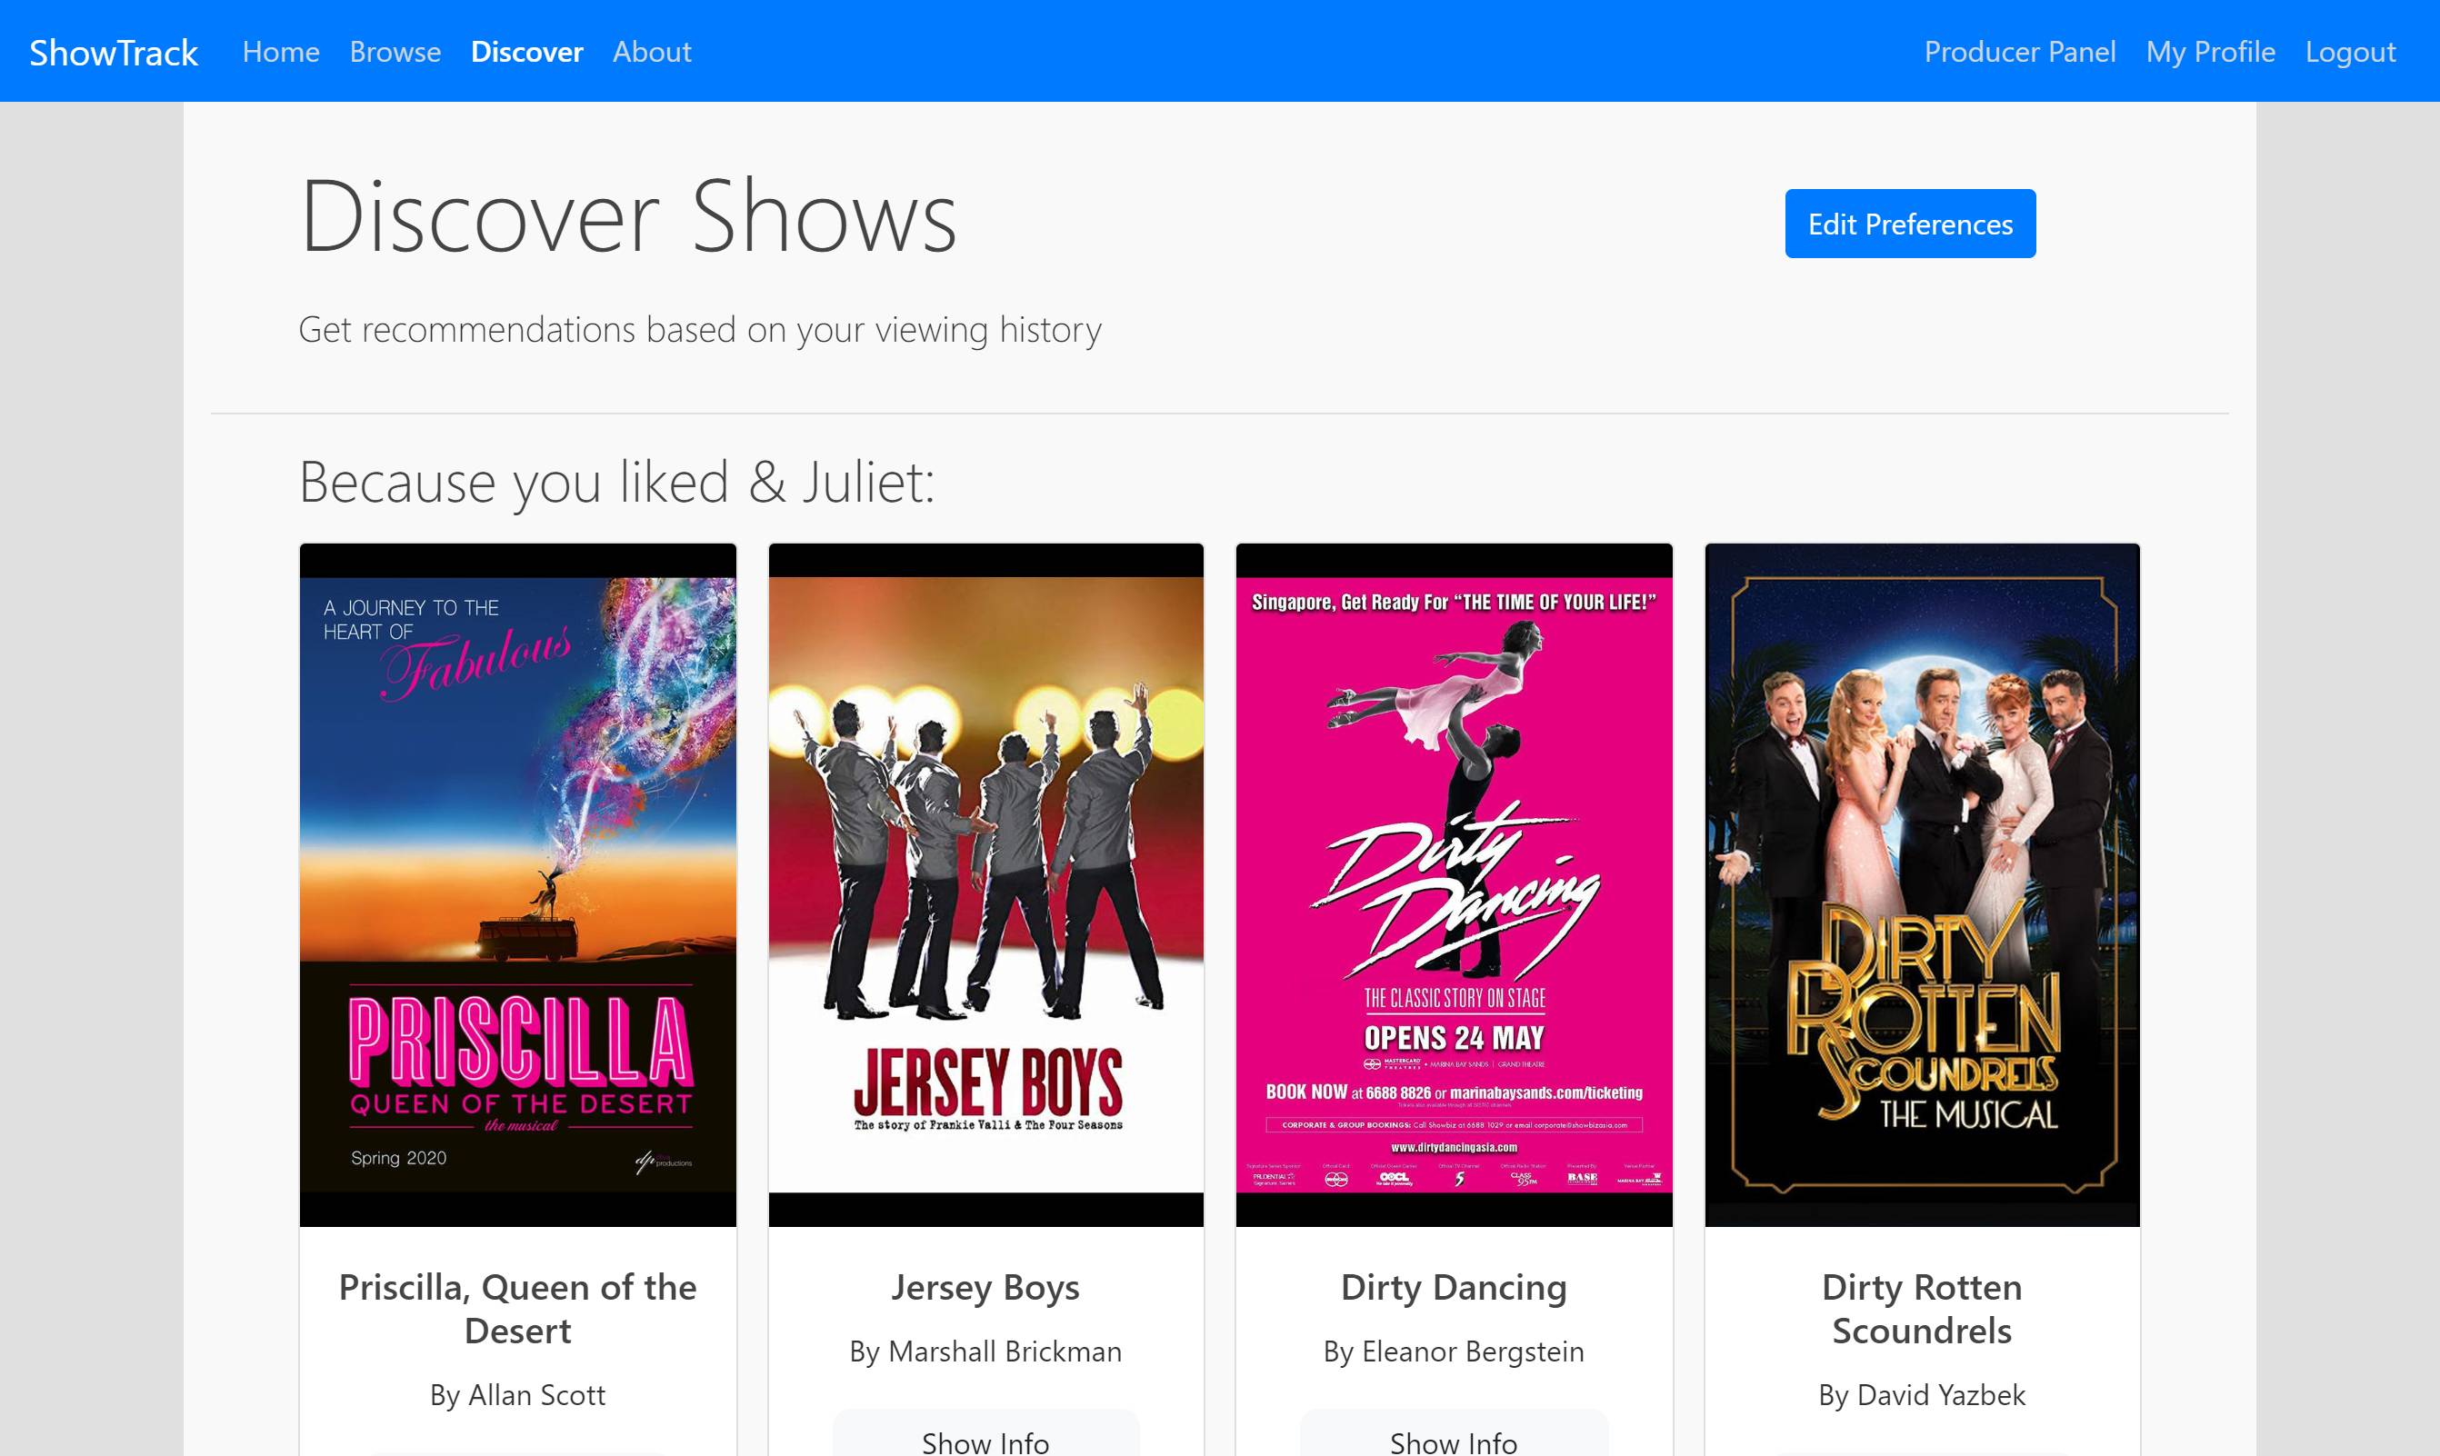This screenshot has width=2440, height=1456.
Task: Open the Producer Panel
Action: [x=2019, y=52]
